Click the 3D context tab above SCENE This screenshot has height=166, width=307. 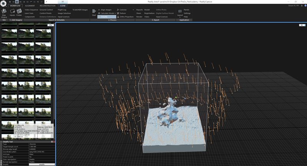pos(63,2)
